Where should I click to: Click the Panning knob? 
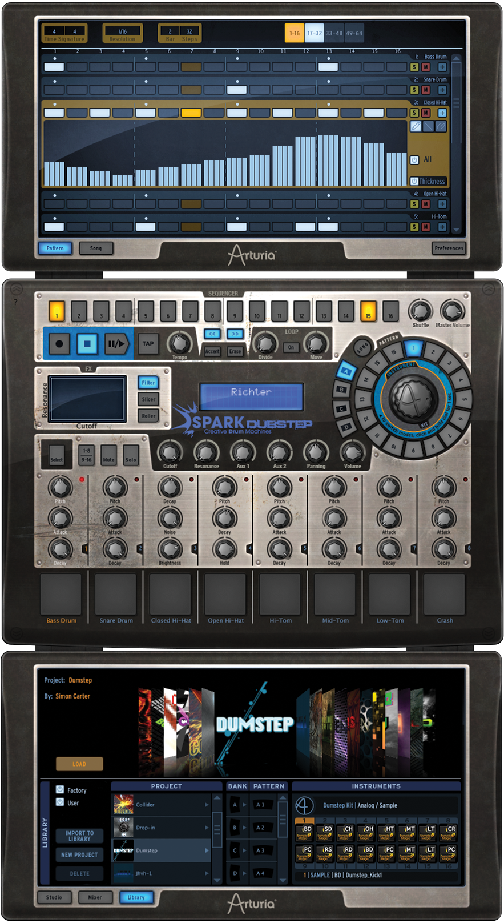(x=316, y=452)
